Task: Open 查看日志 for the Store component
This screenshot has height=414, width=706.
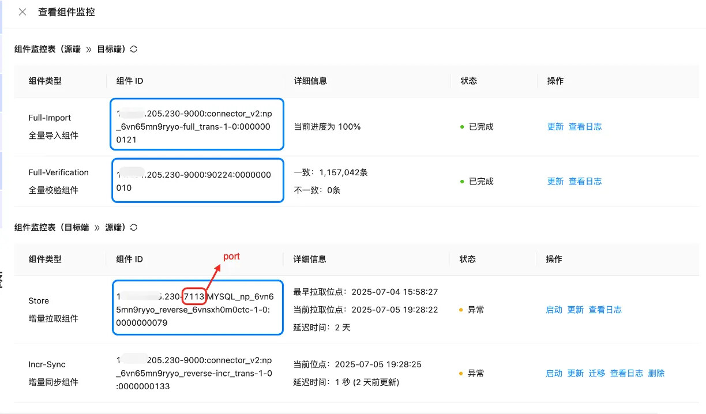Action: 605,310
